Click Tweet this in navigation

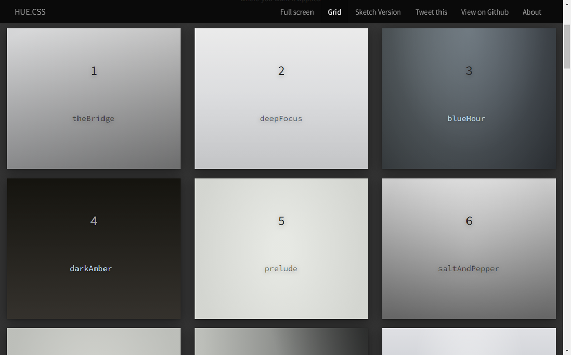click(x=431, y=12)
